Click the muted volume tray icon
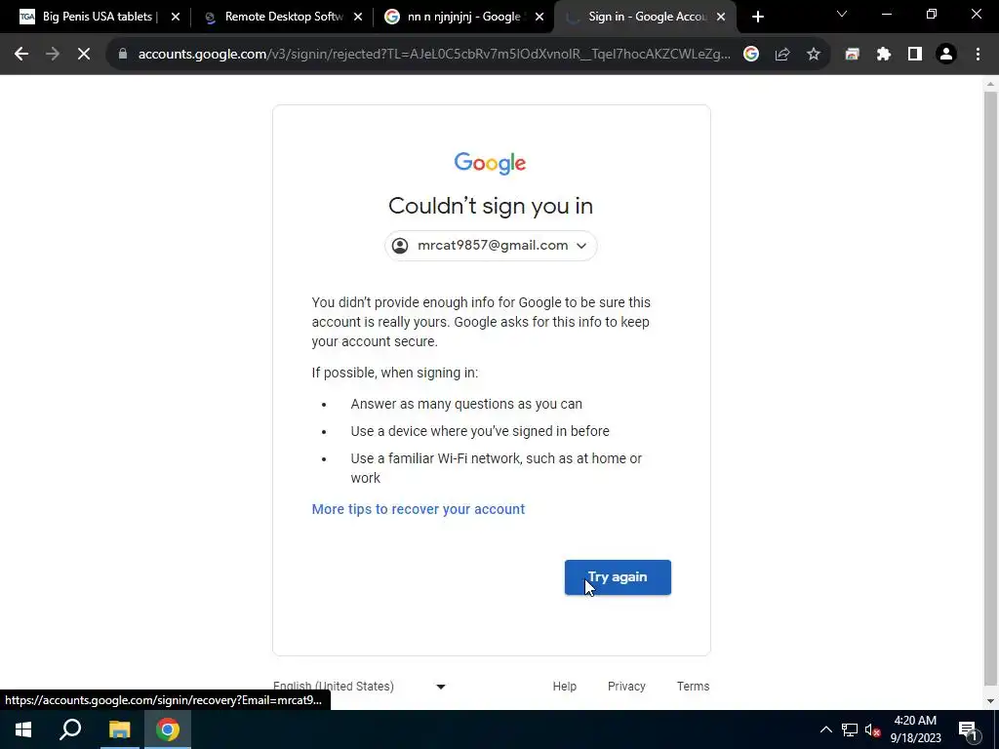Image resolution: width=999 pixels, height=749 pixels. coord(873,729)
